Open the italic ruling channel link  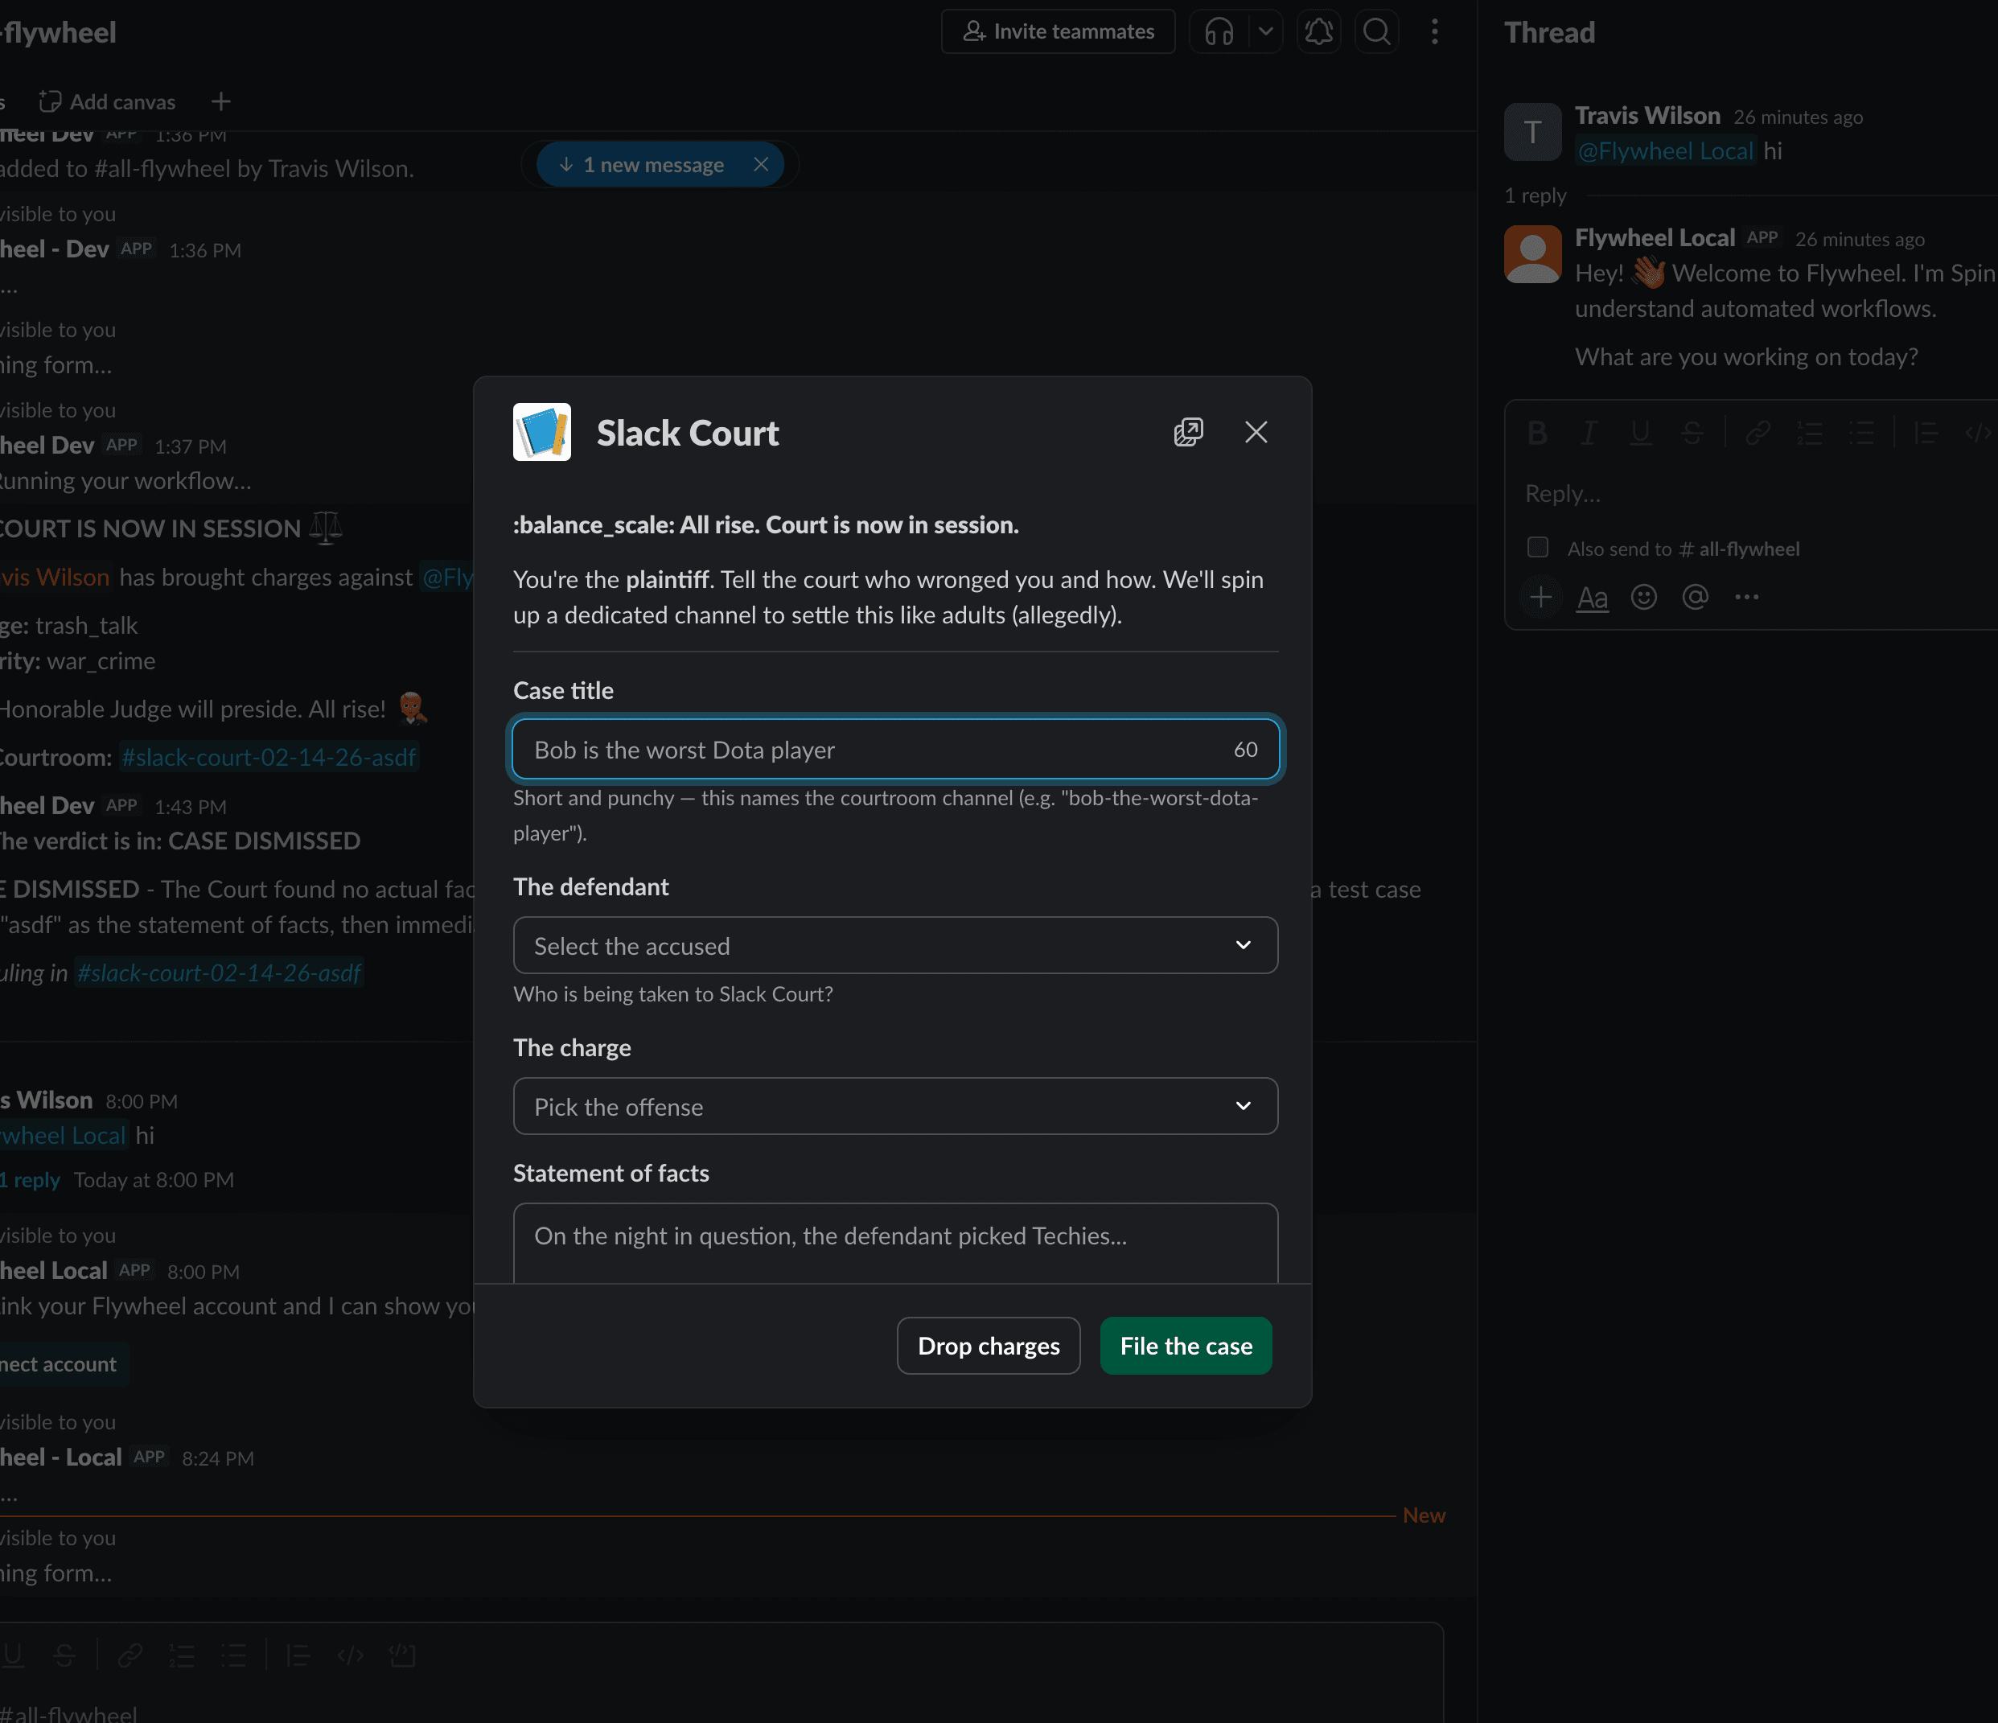[219, 973]
